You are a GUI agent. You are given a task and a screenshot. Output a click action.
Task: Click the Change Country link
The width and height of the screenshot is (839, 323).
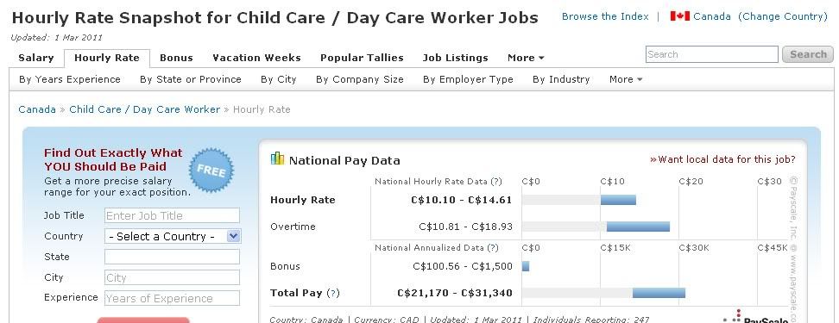783,16
